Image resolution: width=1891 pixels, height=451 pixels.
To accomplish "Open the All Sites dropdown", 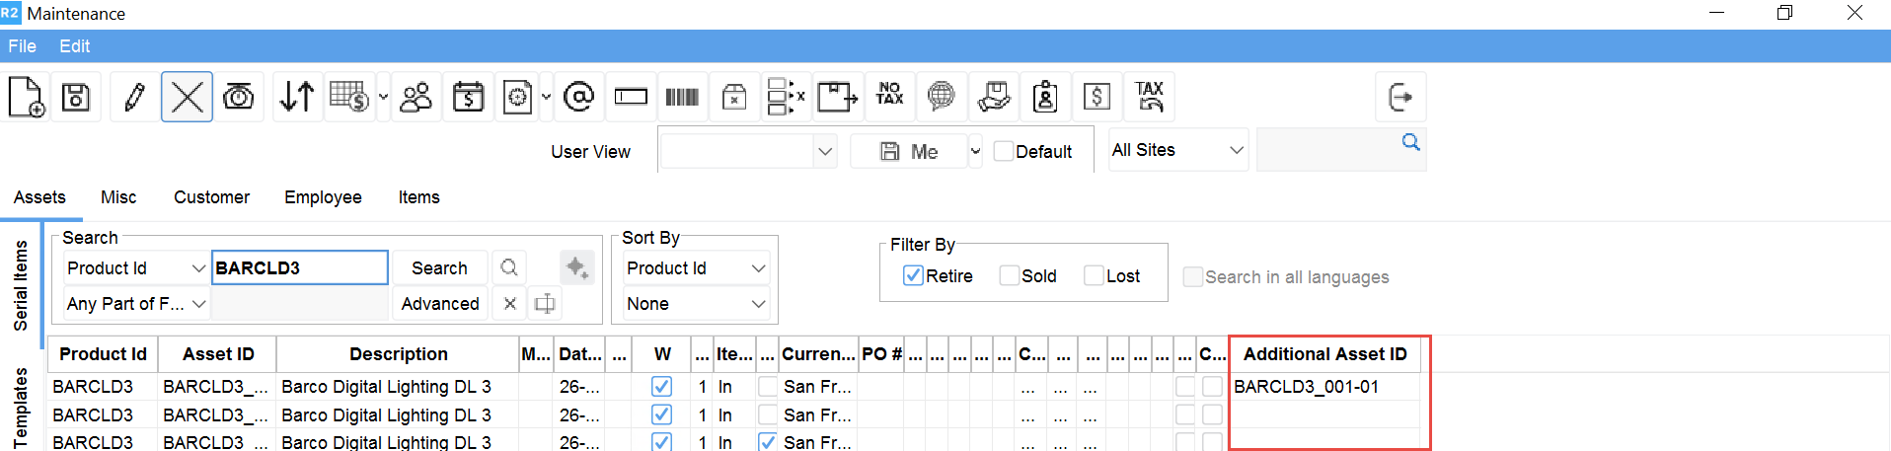I will coord(1177,150).
